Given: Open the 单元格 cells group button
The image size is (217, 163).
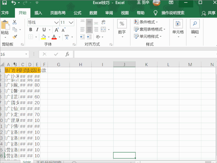Looking at the screenshot, I should 178,29.
